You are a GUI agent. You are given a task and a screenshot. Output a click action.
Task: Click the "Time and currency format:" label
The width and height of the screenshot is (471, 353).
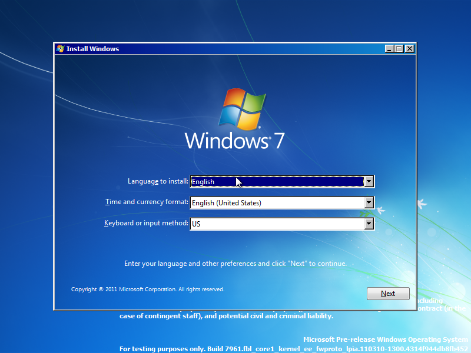(147, 202)
